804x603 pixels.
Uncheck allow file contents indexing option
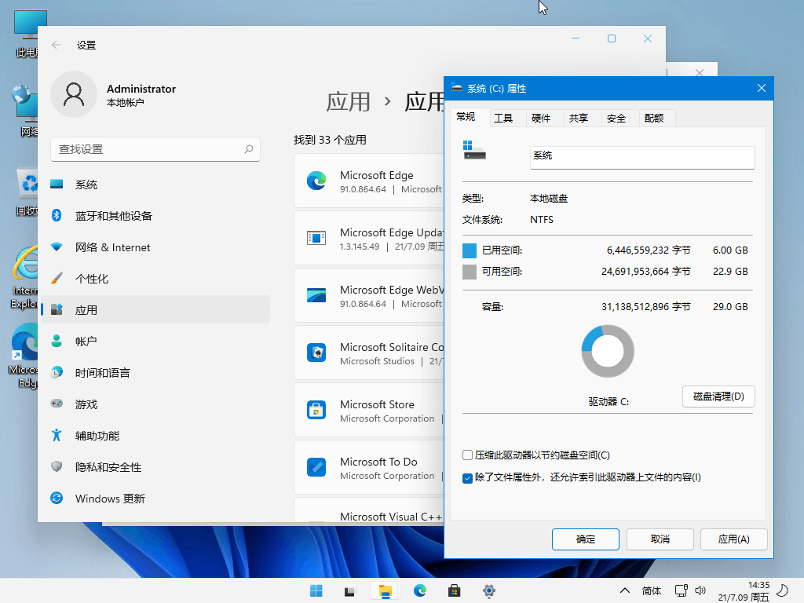466,477
